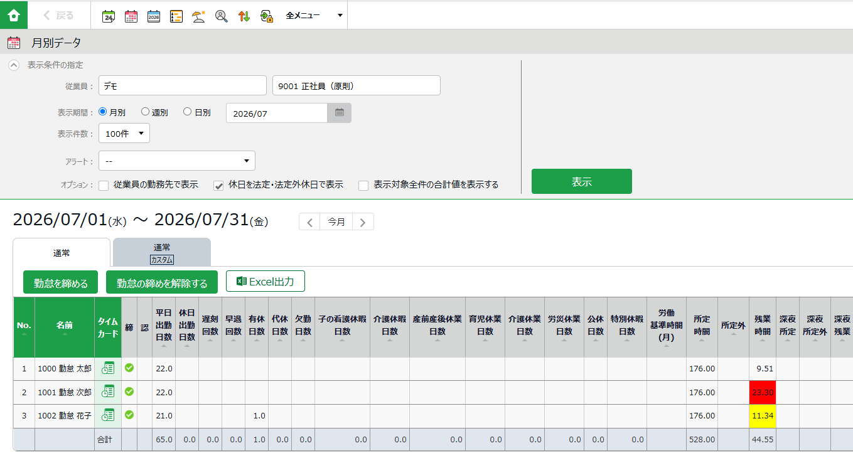Select the 月別 display period radio
The image size is (853, 463).
point(103,112)
